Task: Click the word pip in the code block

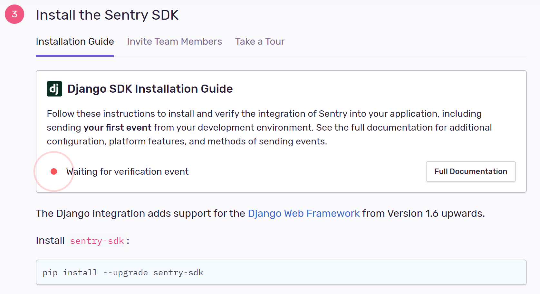Action: (50, 273)
